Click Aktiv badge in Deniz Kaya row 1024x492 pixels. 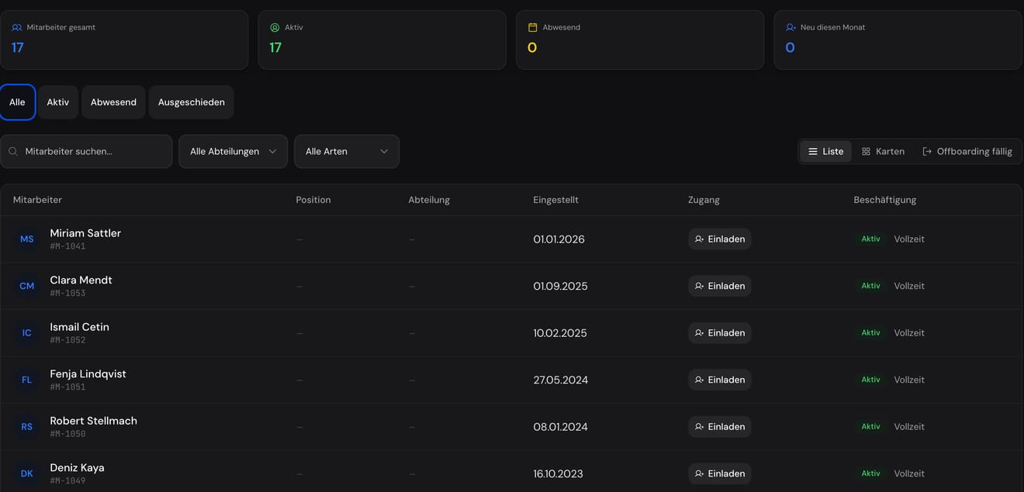[x=870, y=473]
